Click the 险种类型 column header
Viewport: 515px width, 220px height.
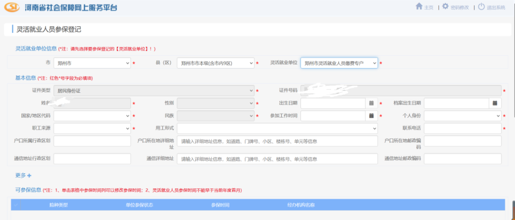pyautogui.click(x=58, y=205)
